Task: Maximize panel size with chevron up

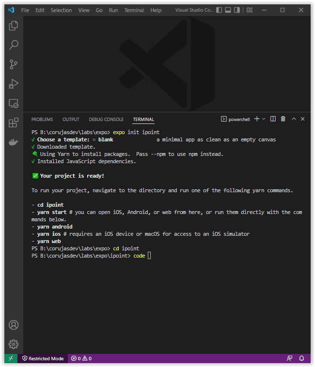Action: [x=294, y=119]
